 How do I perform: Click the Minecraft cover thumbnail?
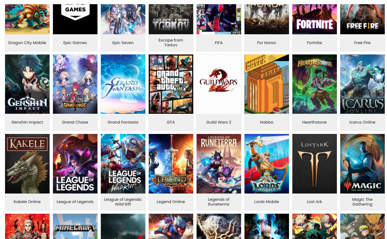pyautogui.click(x=75, y=226)
